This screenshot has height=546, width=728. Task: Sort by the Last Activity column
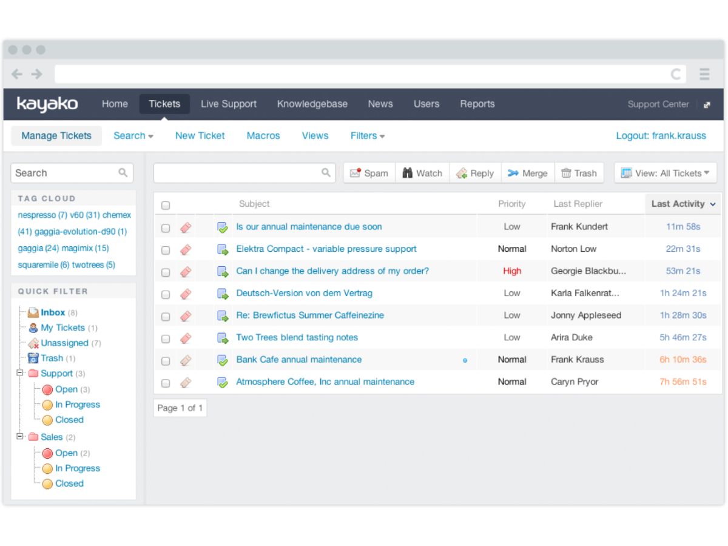coord(683,204)
